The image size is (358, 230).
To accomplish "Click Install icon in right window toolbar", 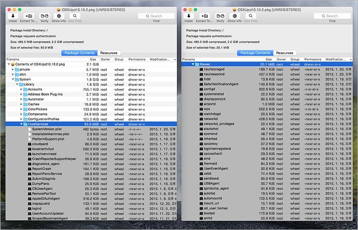I will coord(188,16).
